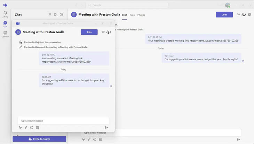
Task: Attach a file in main window toolbar
Action: [x=89, y=139]
